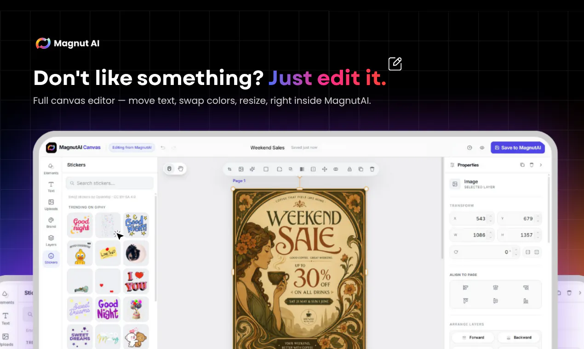Click the move arrows icon in toolbar
Image resolution: width=584 pixels, height=349 pixels.
[x=324, y=169]
